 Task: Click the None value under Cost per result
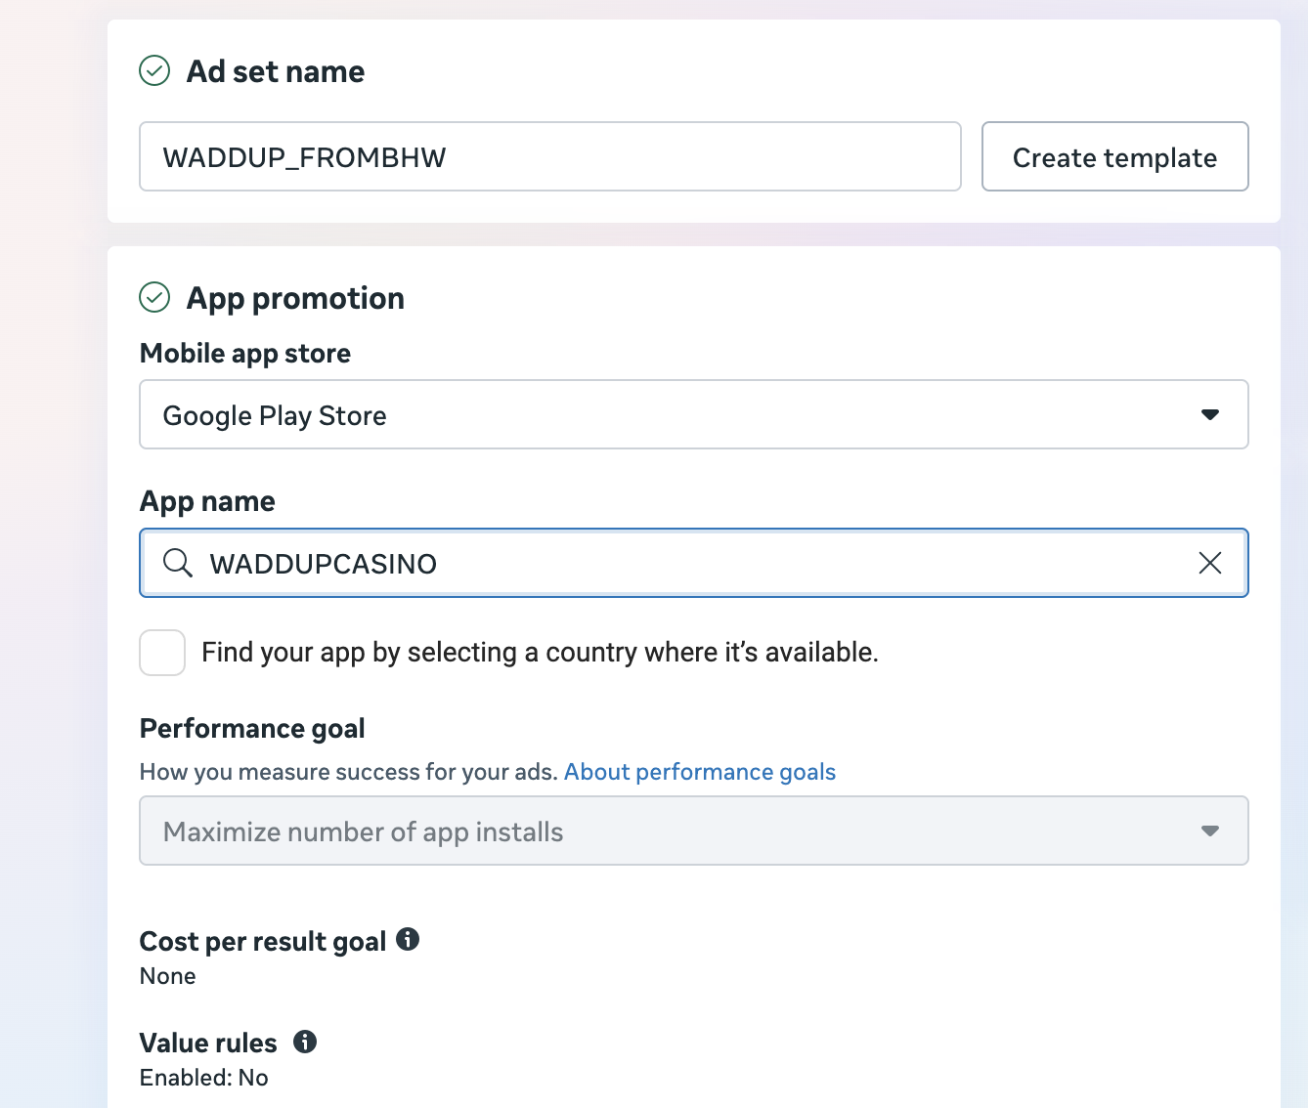168,976
